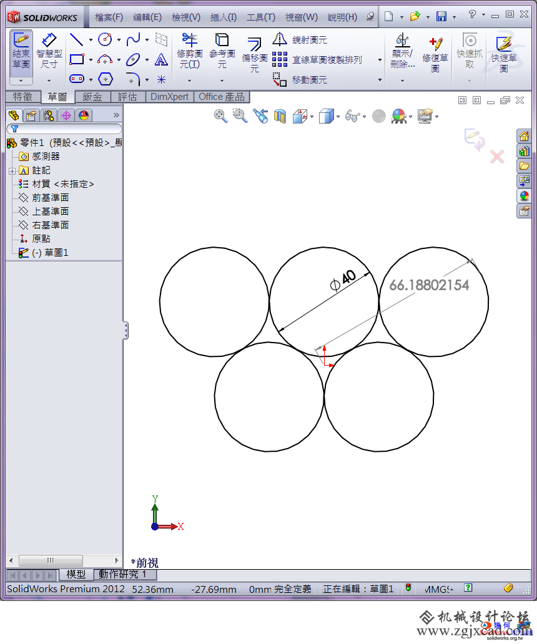Switch to the 鈑金 (Sheet Metal) tab
This screenshot has height=644, width=537.
(x=92, y=97)
